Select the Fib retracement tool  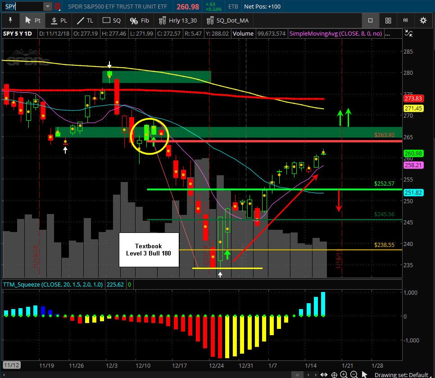click(139, 20)
